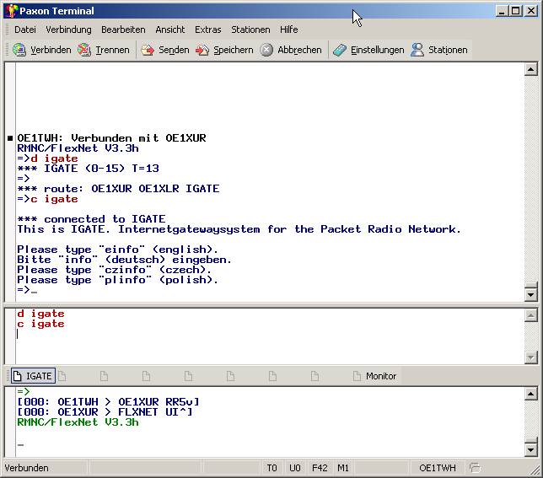Select the empty channel tab just before Monitor
The image size is (543, 478).
pyautogui.click(x=315, y=376)
